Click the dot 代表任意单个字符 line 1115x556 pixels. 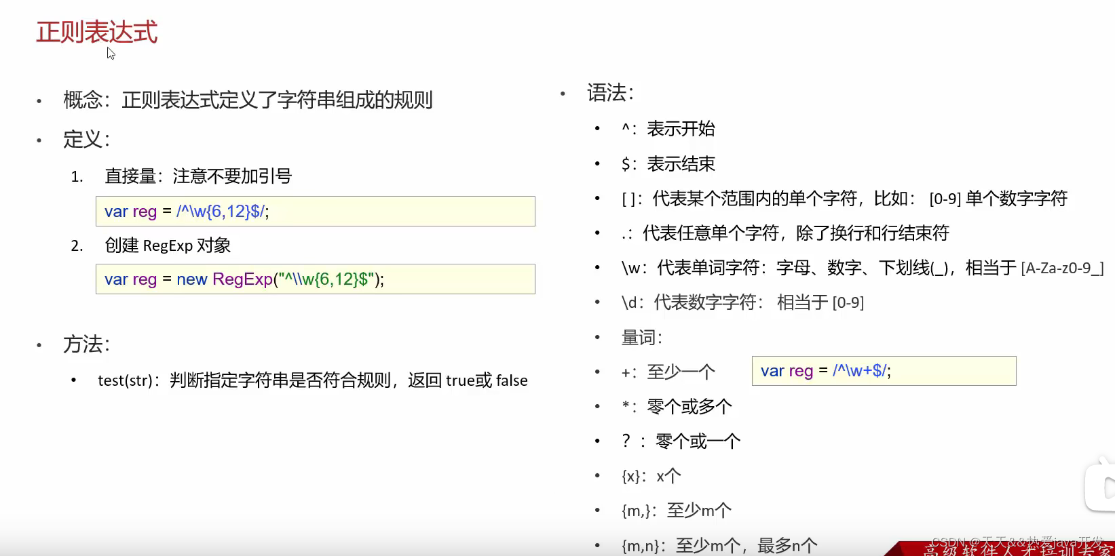coord(785,233)
